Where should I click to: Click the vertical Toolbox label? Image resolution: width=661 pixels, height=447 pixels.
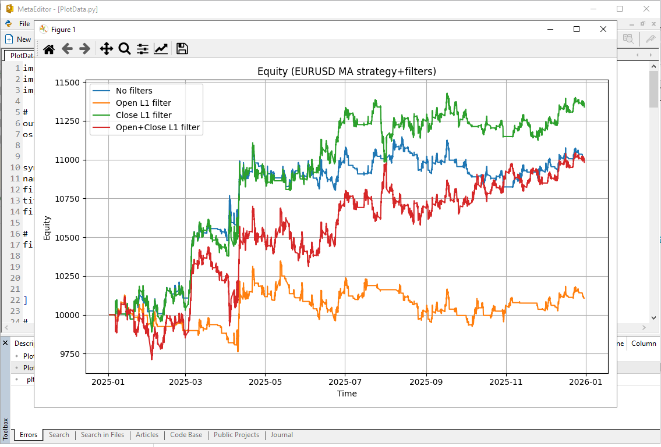[5, 428]
